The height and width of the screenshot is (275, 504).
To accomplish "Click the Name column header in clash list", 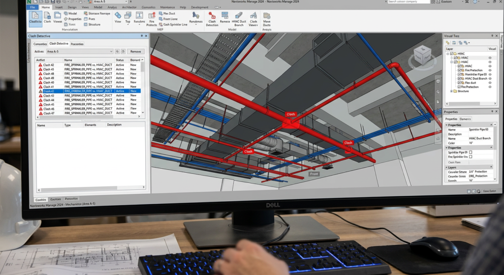I will (x=89, y=60).
